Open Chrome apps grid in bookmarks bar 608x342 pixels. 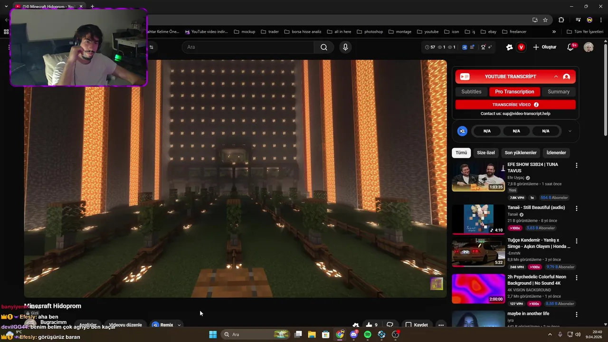(x=6, y=32)
